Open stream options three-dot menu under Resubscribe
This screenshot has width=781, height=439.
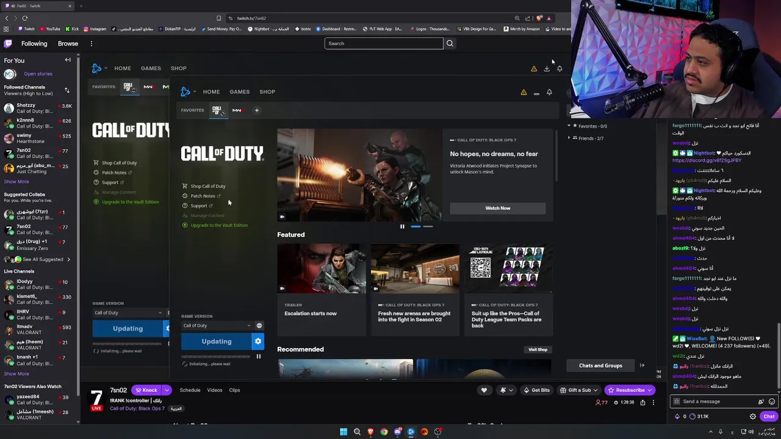653,402
